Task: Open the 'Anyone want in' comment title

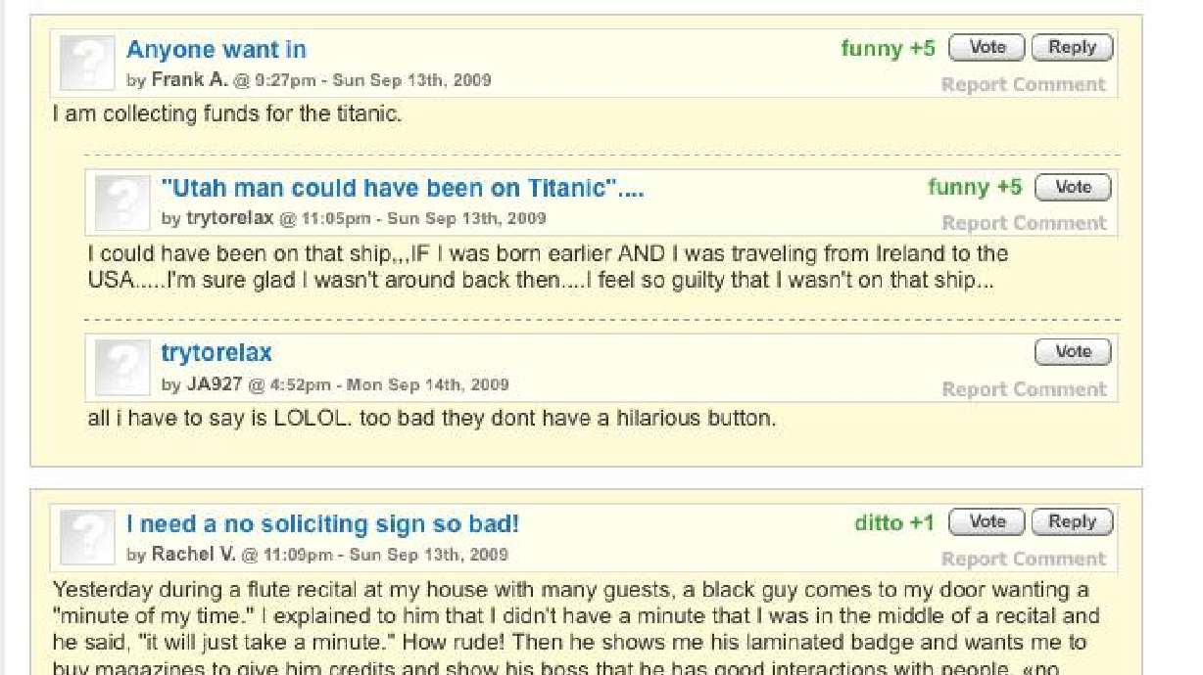Action: coord(217,50)
